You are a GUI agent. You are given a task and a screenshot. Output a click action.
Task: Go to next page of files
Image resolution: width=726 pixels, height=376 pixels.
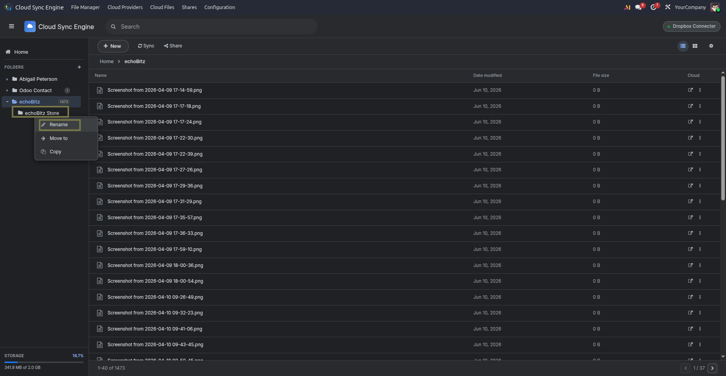(713, 368)
